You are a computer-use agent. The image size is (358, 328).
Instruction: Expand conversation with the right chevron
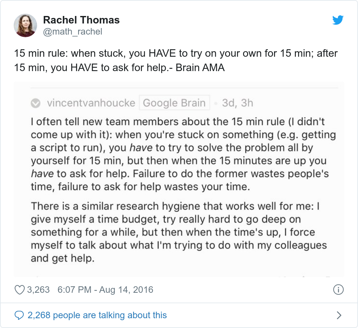[339, 315]
